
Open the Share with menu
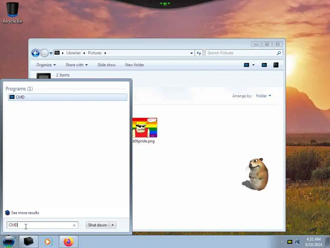[77, 65]
